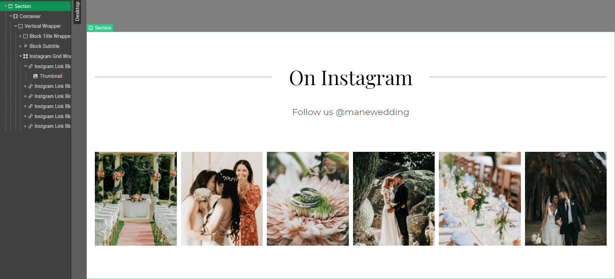Click link icon of first Instgram Link Block
This screenshot has height=279, width=615.
coord(31,66)
